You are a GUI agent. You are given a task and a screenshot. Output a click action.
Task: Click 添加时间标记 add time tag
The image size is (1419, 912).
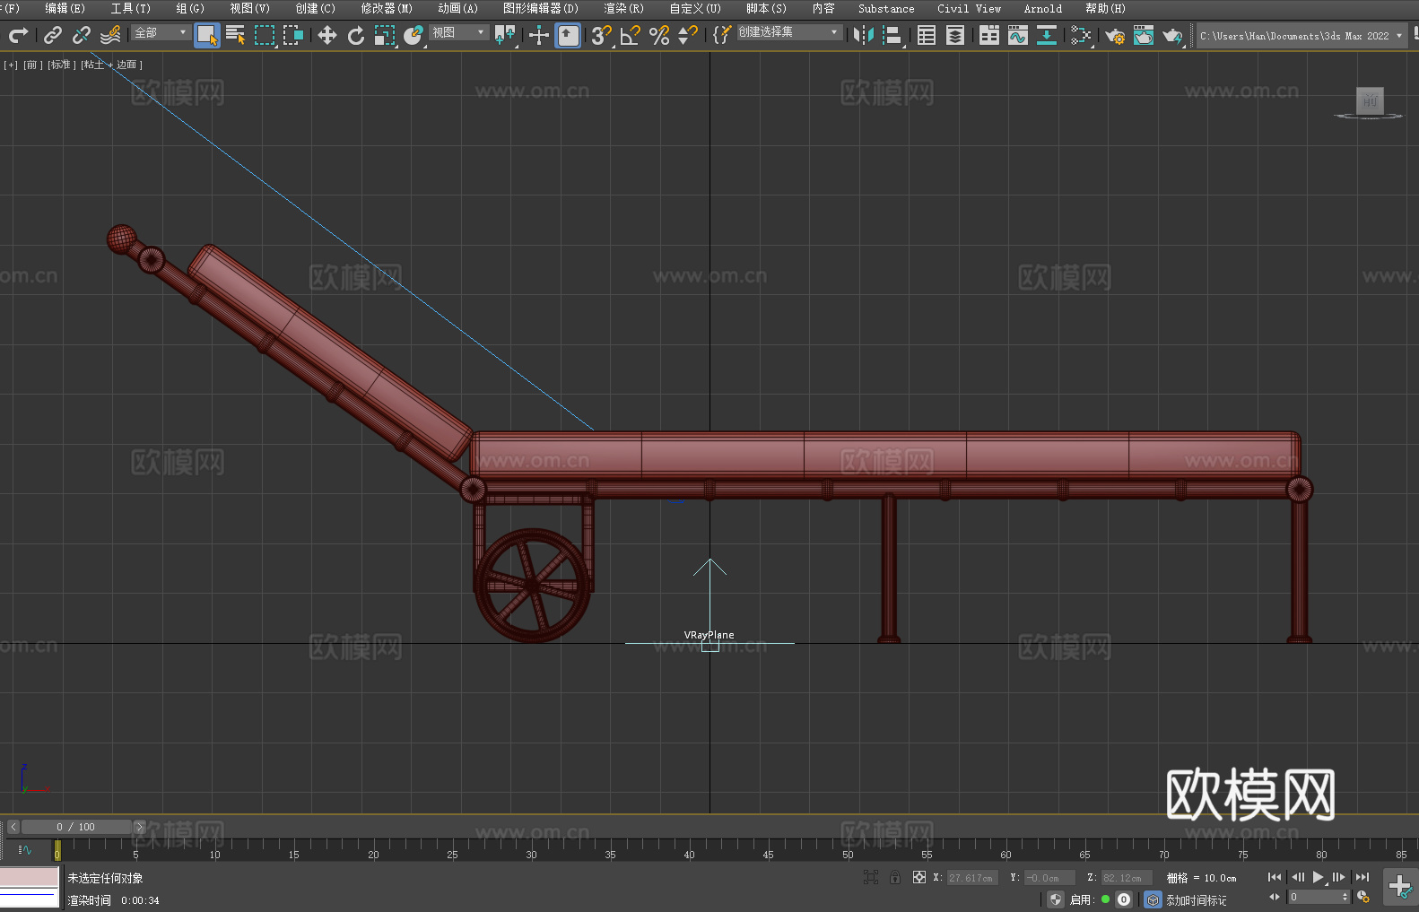1196,899
